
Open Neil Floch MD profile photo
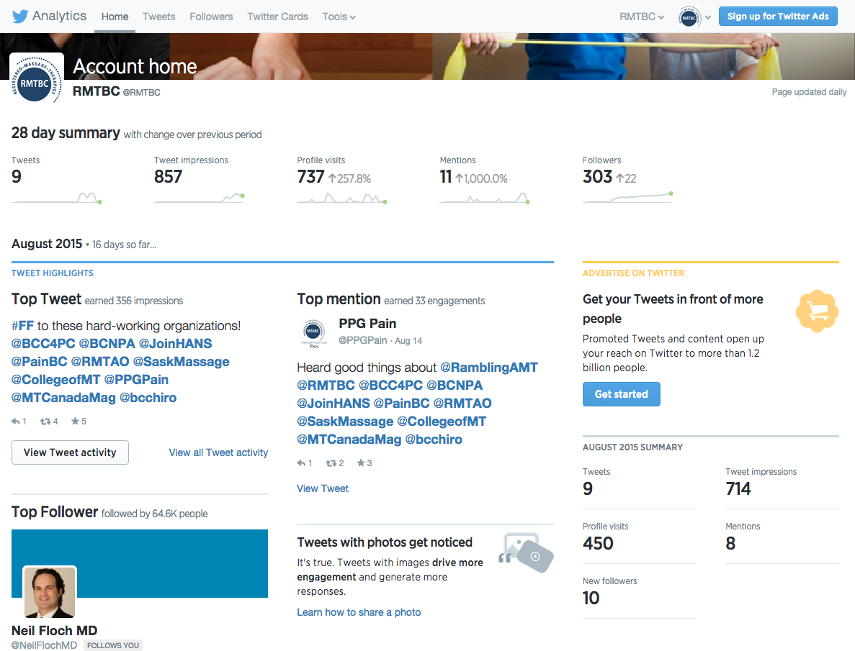(x=50, y=593)
